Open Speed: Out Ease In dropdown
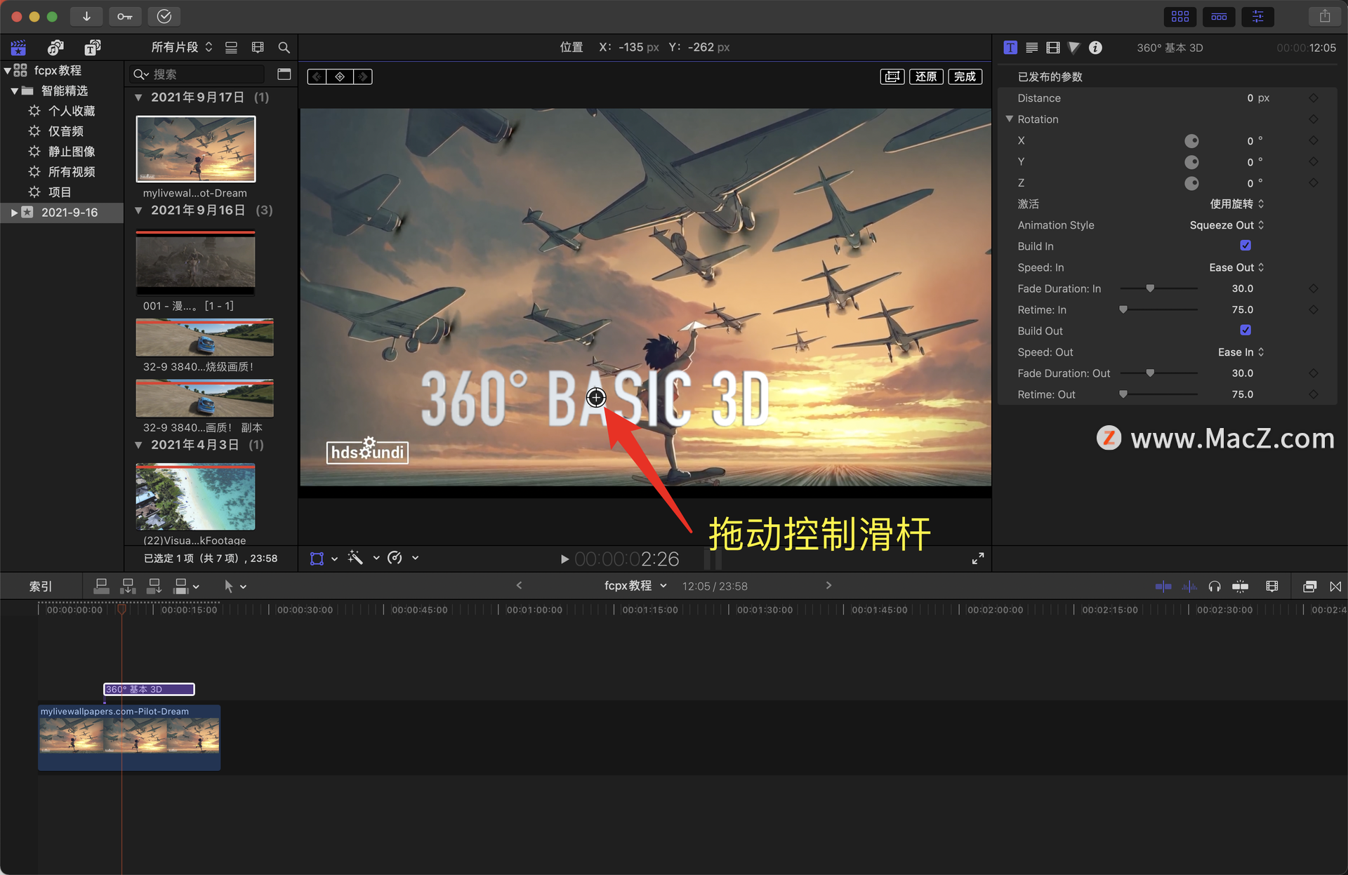 (x=1241, y=352)
